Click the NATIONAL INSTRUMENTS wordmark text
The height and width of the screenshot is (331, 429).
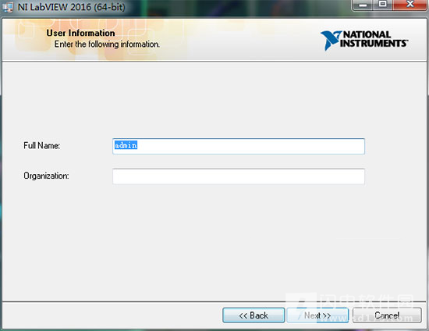(x=374, y=39)
